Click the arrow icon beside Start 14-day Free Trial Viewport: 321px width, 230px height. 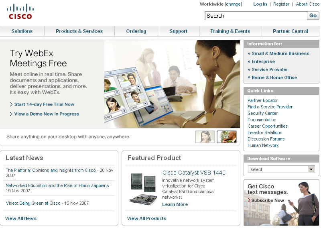[11, 104]
